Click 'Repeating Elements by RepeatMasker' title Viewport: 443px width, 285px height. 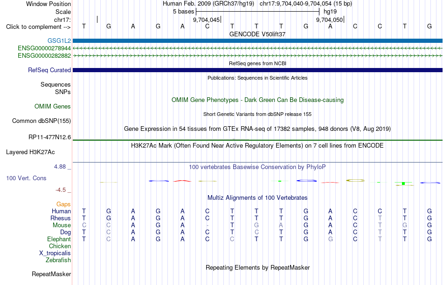point(257,267)
